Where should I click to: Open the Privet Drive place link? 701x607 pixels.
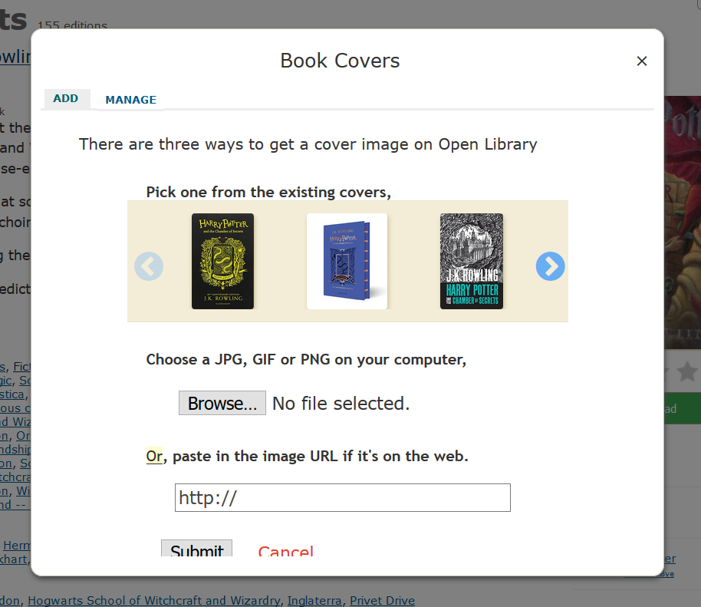tap(382, 600)
